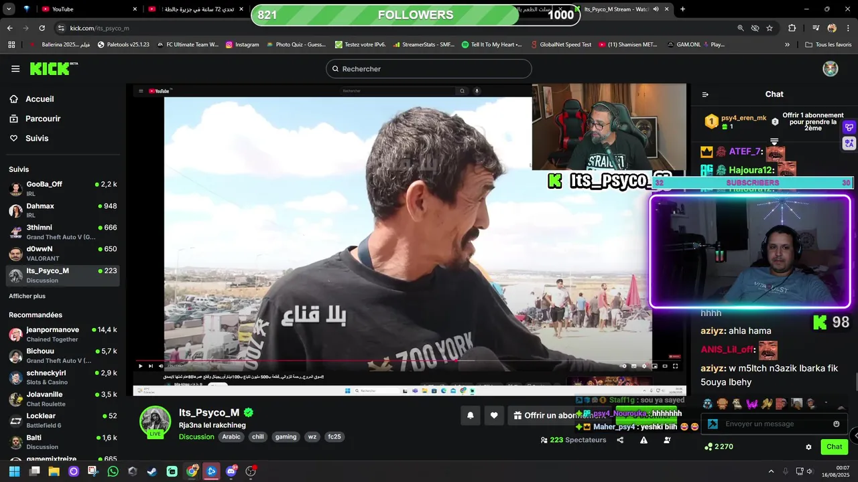Open Steam from the taskbar
Viewport: 858px width, 482px height.
click(152, 471)
